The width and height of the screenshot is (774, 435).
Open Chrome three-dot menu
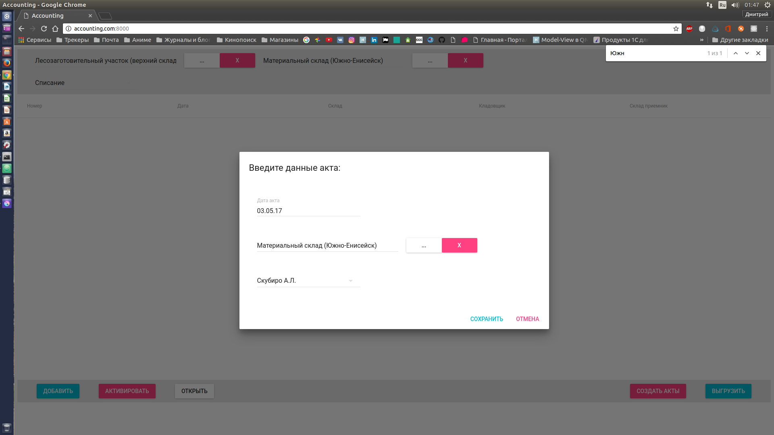tap(766, 29)
